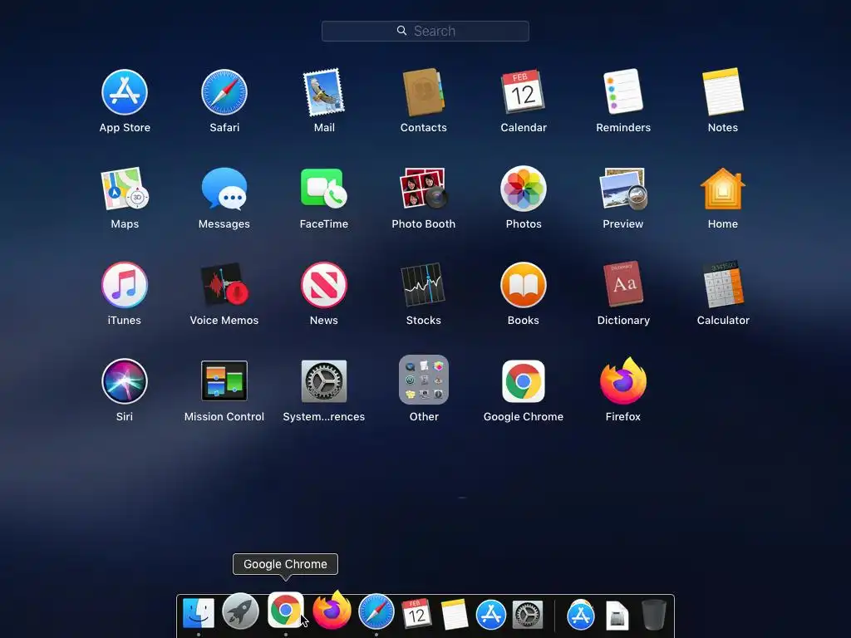Open the Contacts app
The height and width of the screenshot is (638, 851).
tap(423, 92)
